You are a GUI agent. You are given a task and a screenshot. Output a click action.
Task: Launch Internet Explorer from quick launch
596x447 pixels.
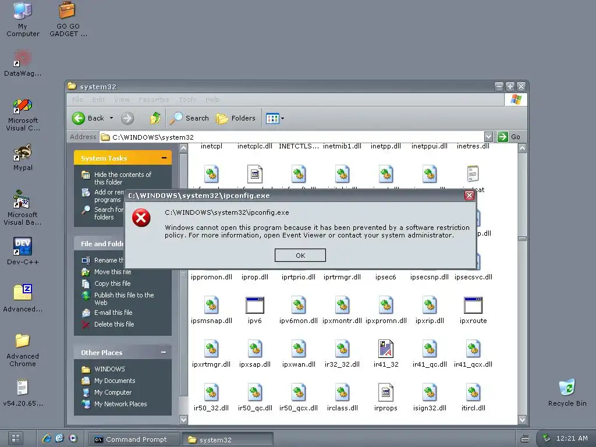pos(47,438)
